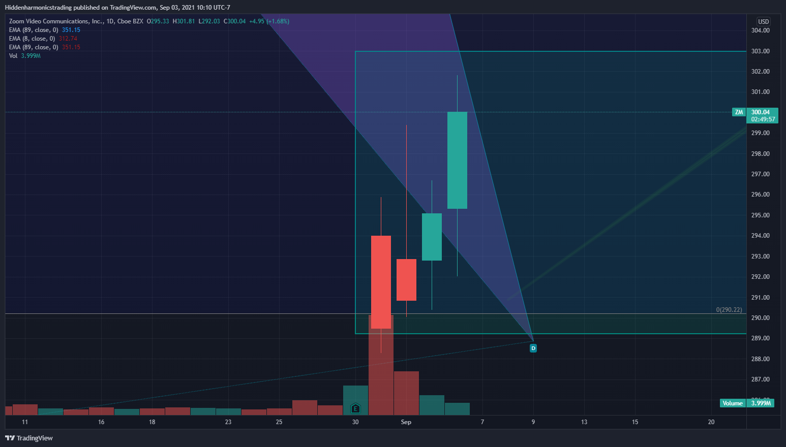Click the tallest red volume bar

381,365
